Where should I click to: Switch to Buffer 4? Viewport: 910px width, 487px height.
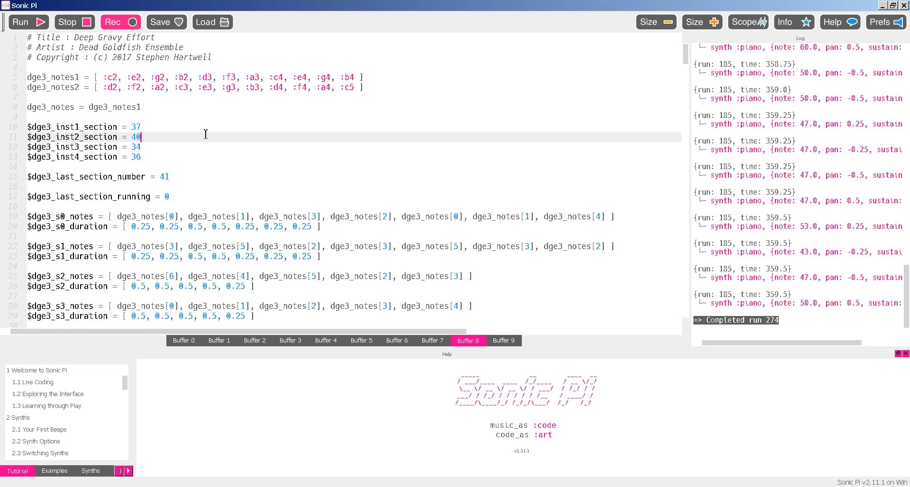point(326,341)
